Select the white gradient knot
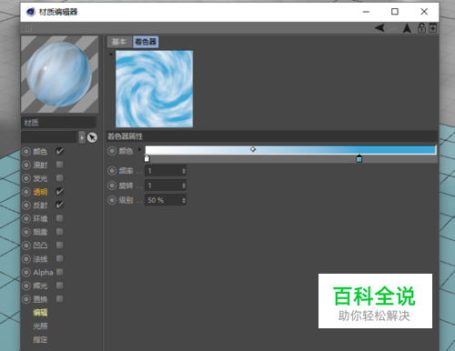This screenshot has height=351, width=455. [147, 158]
